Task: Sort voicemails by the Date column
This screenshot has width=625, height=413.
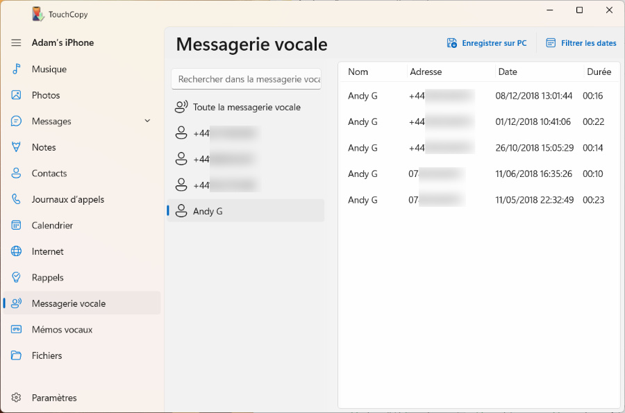Action: [508, 71]
